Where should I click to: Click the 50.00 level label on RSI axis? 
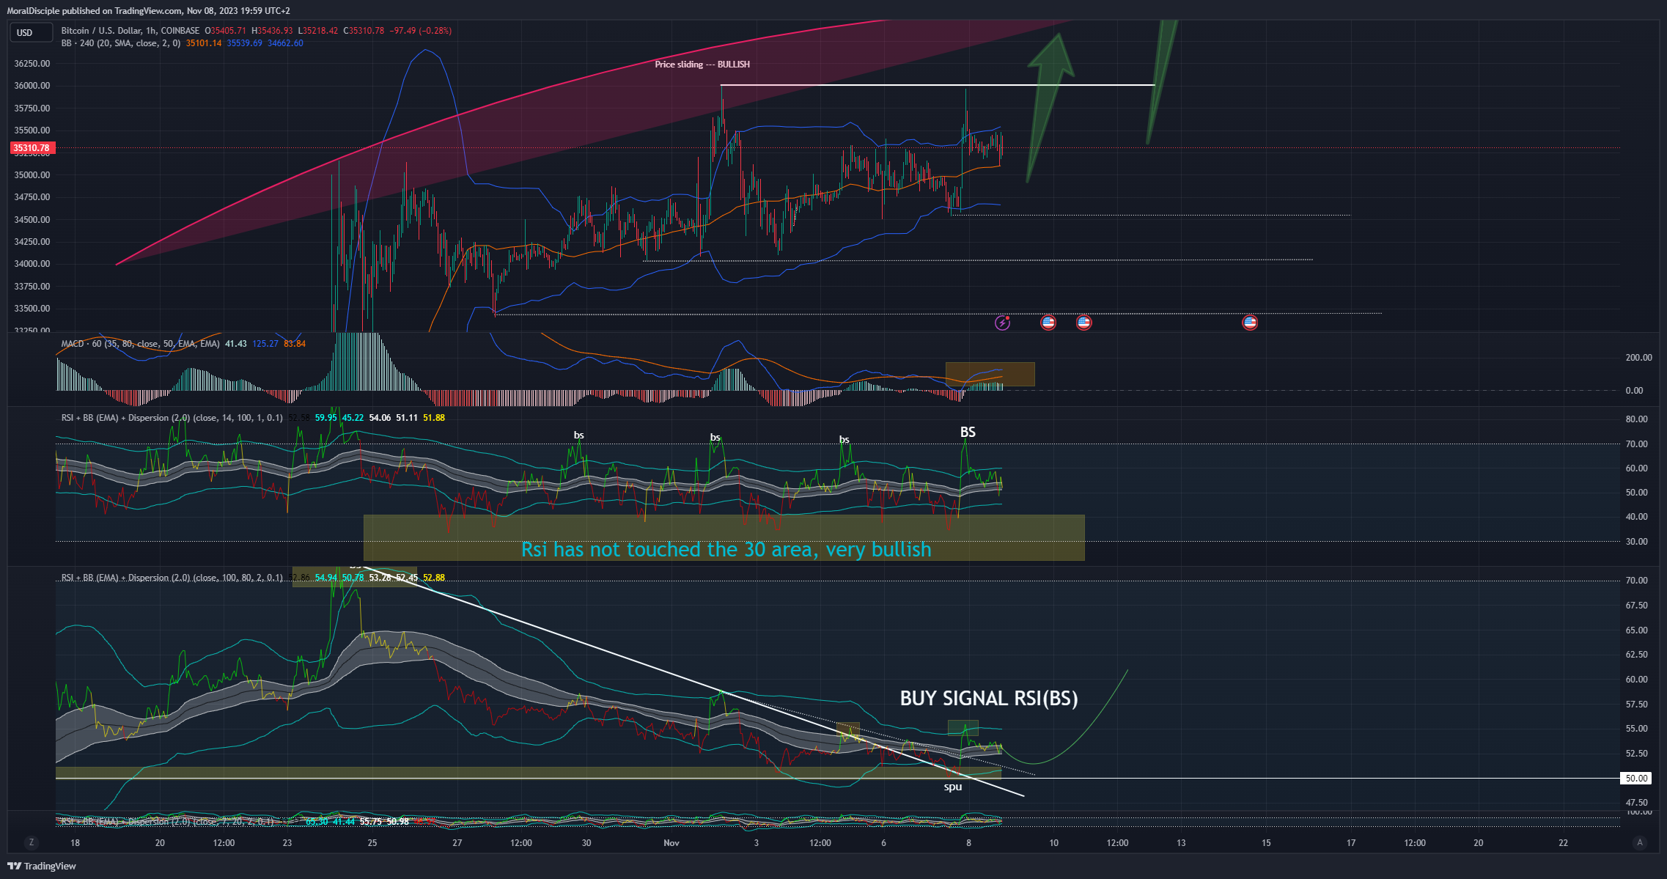coord(1636,779)
